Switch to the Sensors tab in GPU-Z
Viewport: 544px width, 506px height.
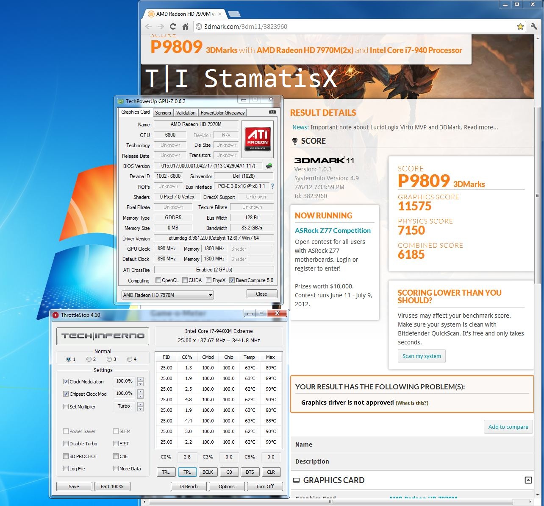(163, 113)
